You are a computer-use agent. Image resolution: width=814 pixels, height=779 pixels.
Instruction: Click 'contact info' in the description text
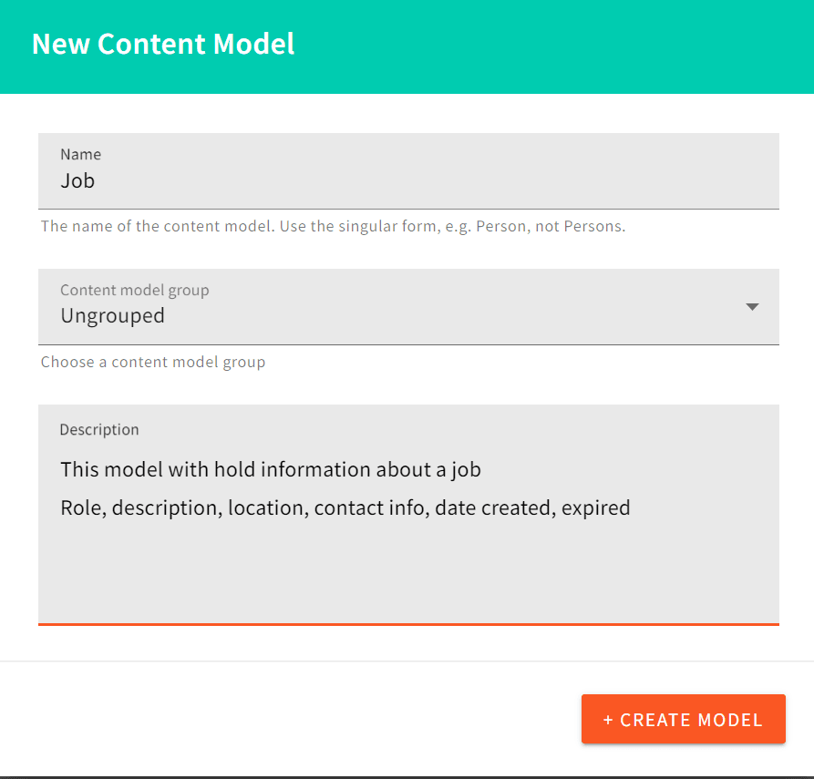[x=370, y=507]
